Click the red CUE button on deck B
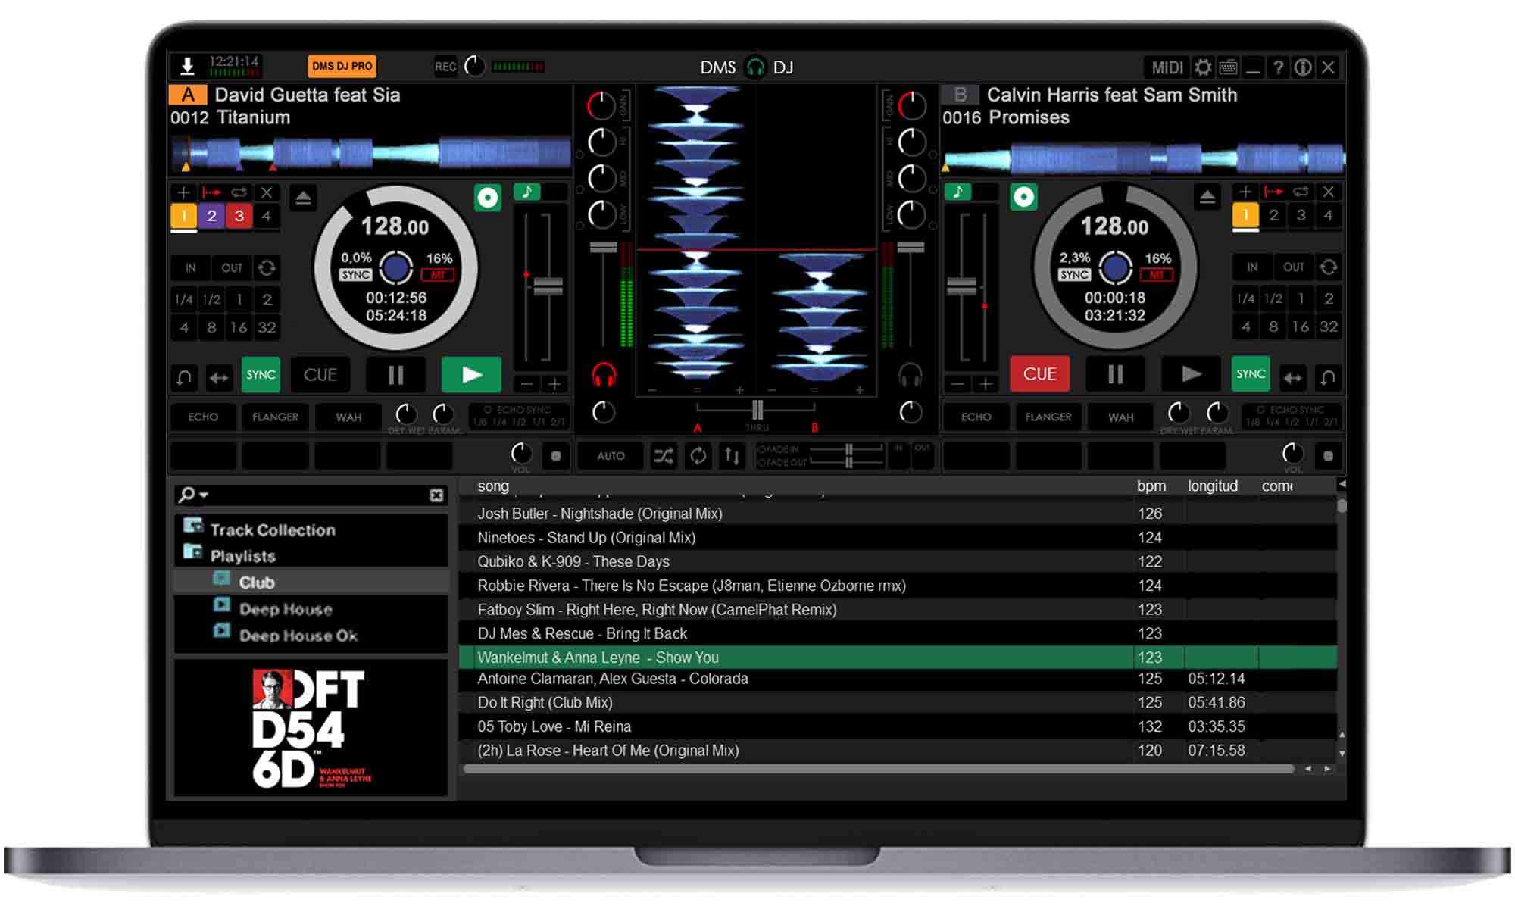1515x909 pixels. 1039,374
